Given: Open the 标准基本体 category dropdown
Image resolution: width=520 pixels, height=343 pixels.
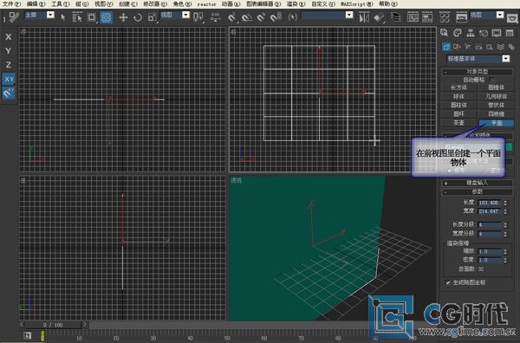Looking at the screenshot, I should point(478,59).
